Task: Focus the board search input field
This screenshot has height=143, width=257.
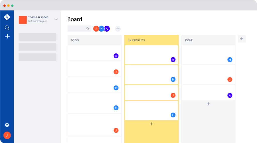Action: coord(79,29)
